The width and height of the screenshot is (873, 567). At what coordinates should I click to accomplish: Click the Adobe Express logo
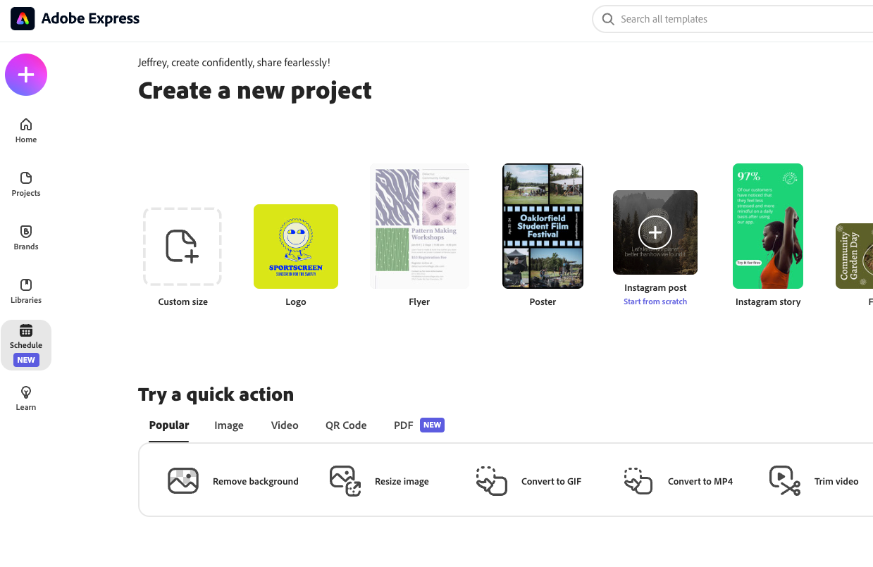(23, 19)
